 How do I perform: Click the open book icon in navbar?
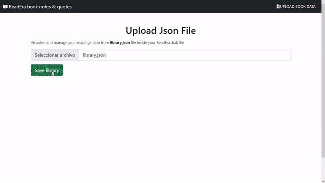[5, 7]
